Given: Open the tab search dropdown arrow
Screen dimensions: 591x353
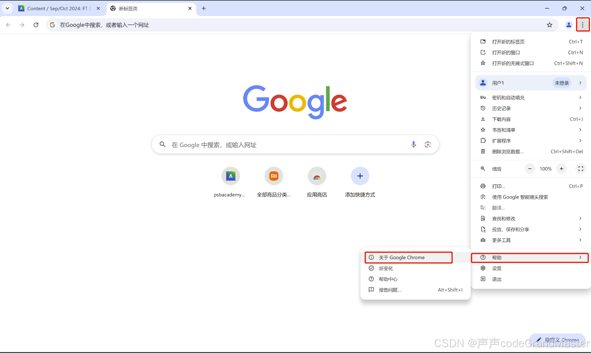Looking at the screenshot, I should tap(7, 8).
